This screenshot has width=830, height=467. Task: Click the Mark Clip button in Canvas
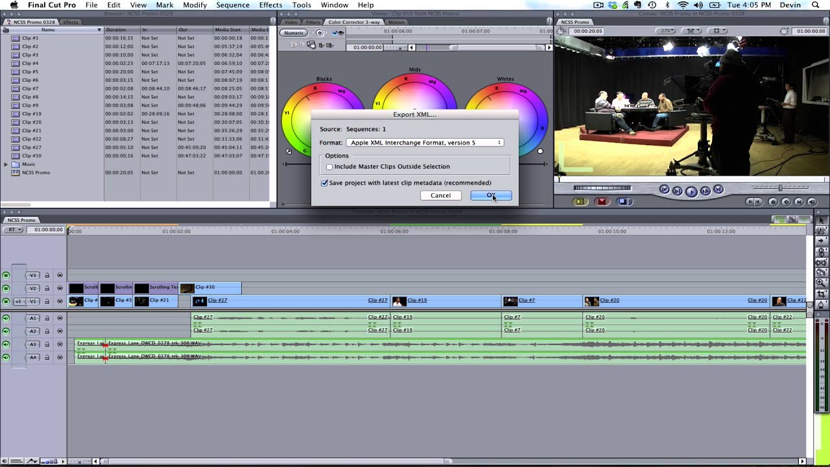799,202
